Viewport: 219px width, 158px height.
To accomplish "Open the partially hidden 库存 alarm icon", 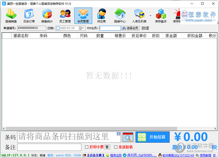I will [177, 16].
